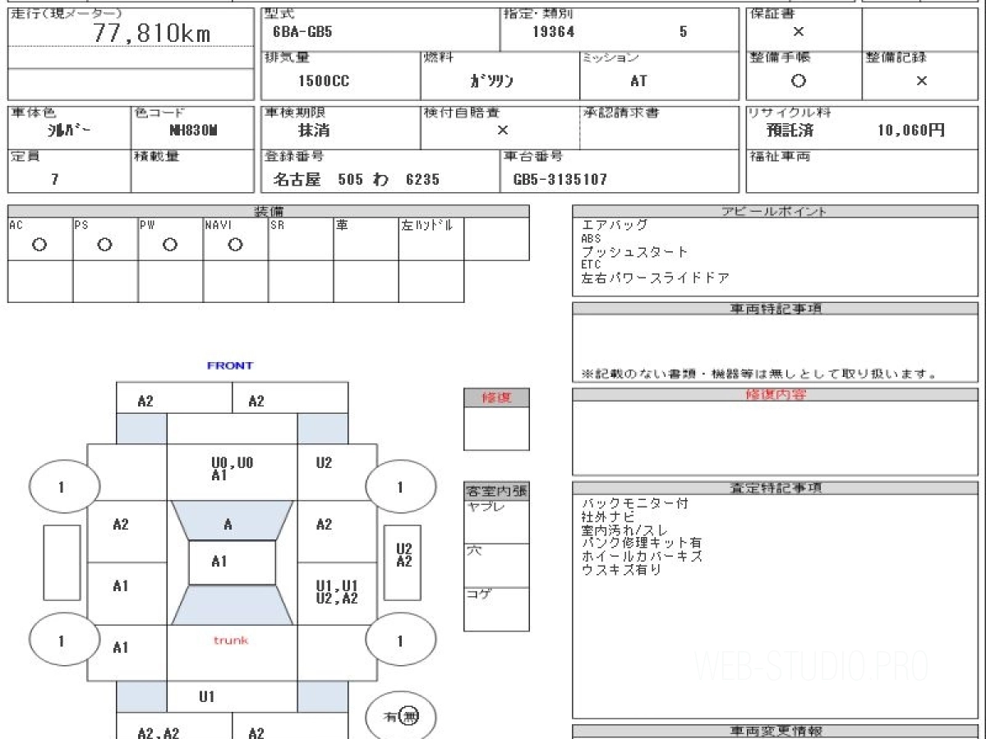Click 室内汚れ/スレ appraisal note

pyautogui.click(x=624, y=530)
